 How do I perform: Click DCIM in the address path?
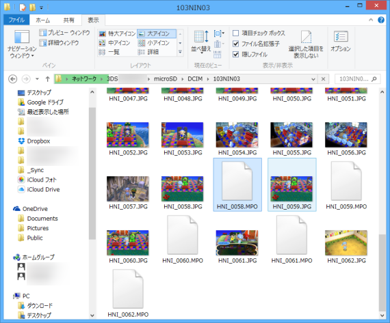[195, 79]
